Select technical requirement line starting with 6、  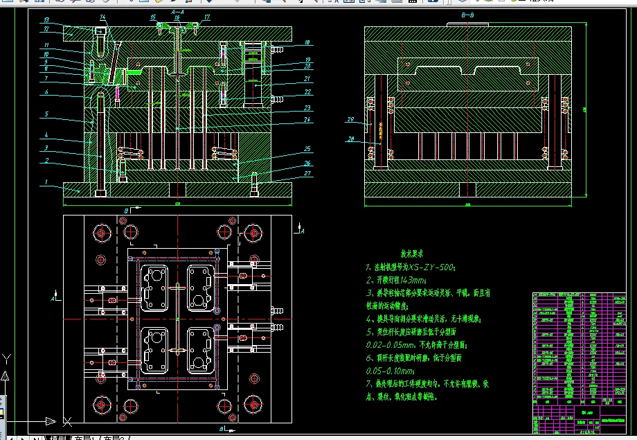coord(413,358)
